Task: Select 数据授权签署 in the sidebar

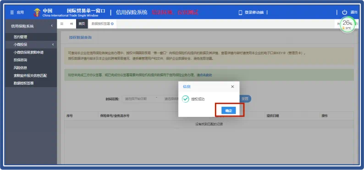Action: tap(31, 83)
